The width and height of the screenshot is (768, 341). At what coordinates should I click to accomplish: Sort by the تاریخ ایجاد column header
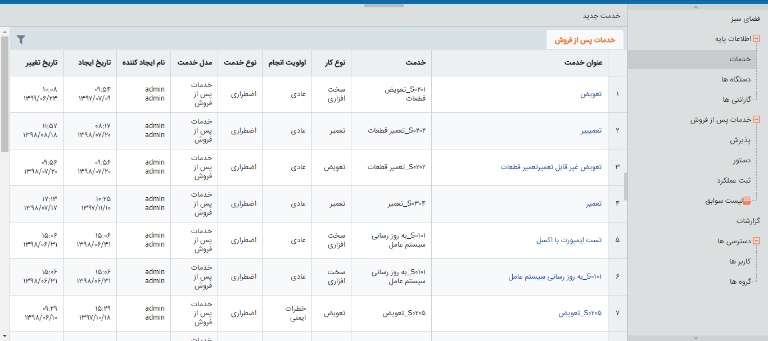94,62
